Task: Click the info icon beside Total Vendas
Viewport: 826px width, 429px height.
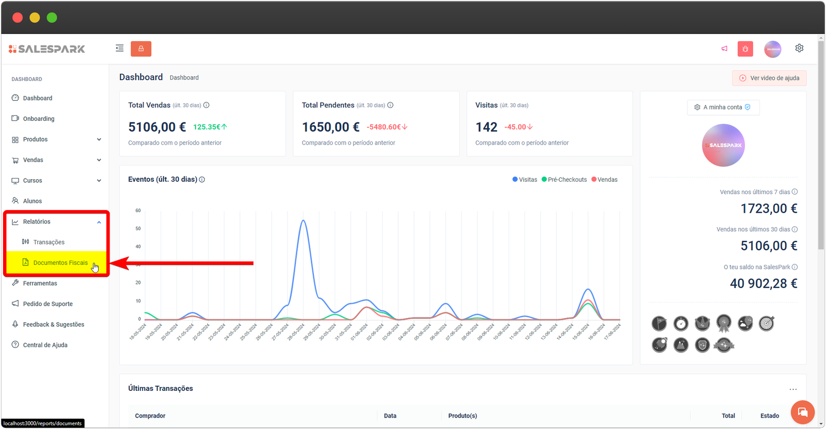Action: (206, 105)
